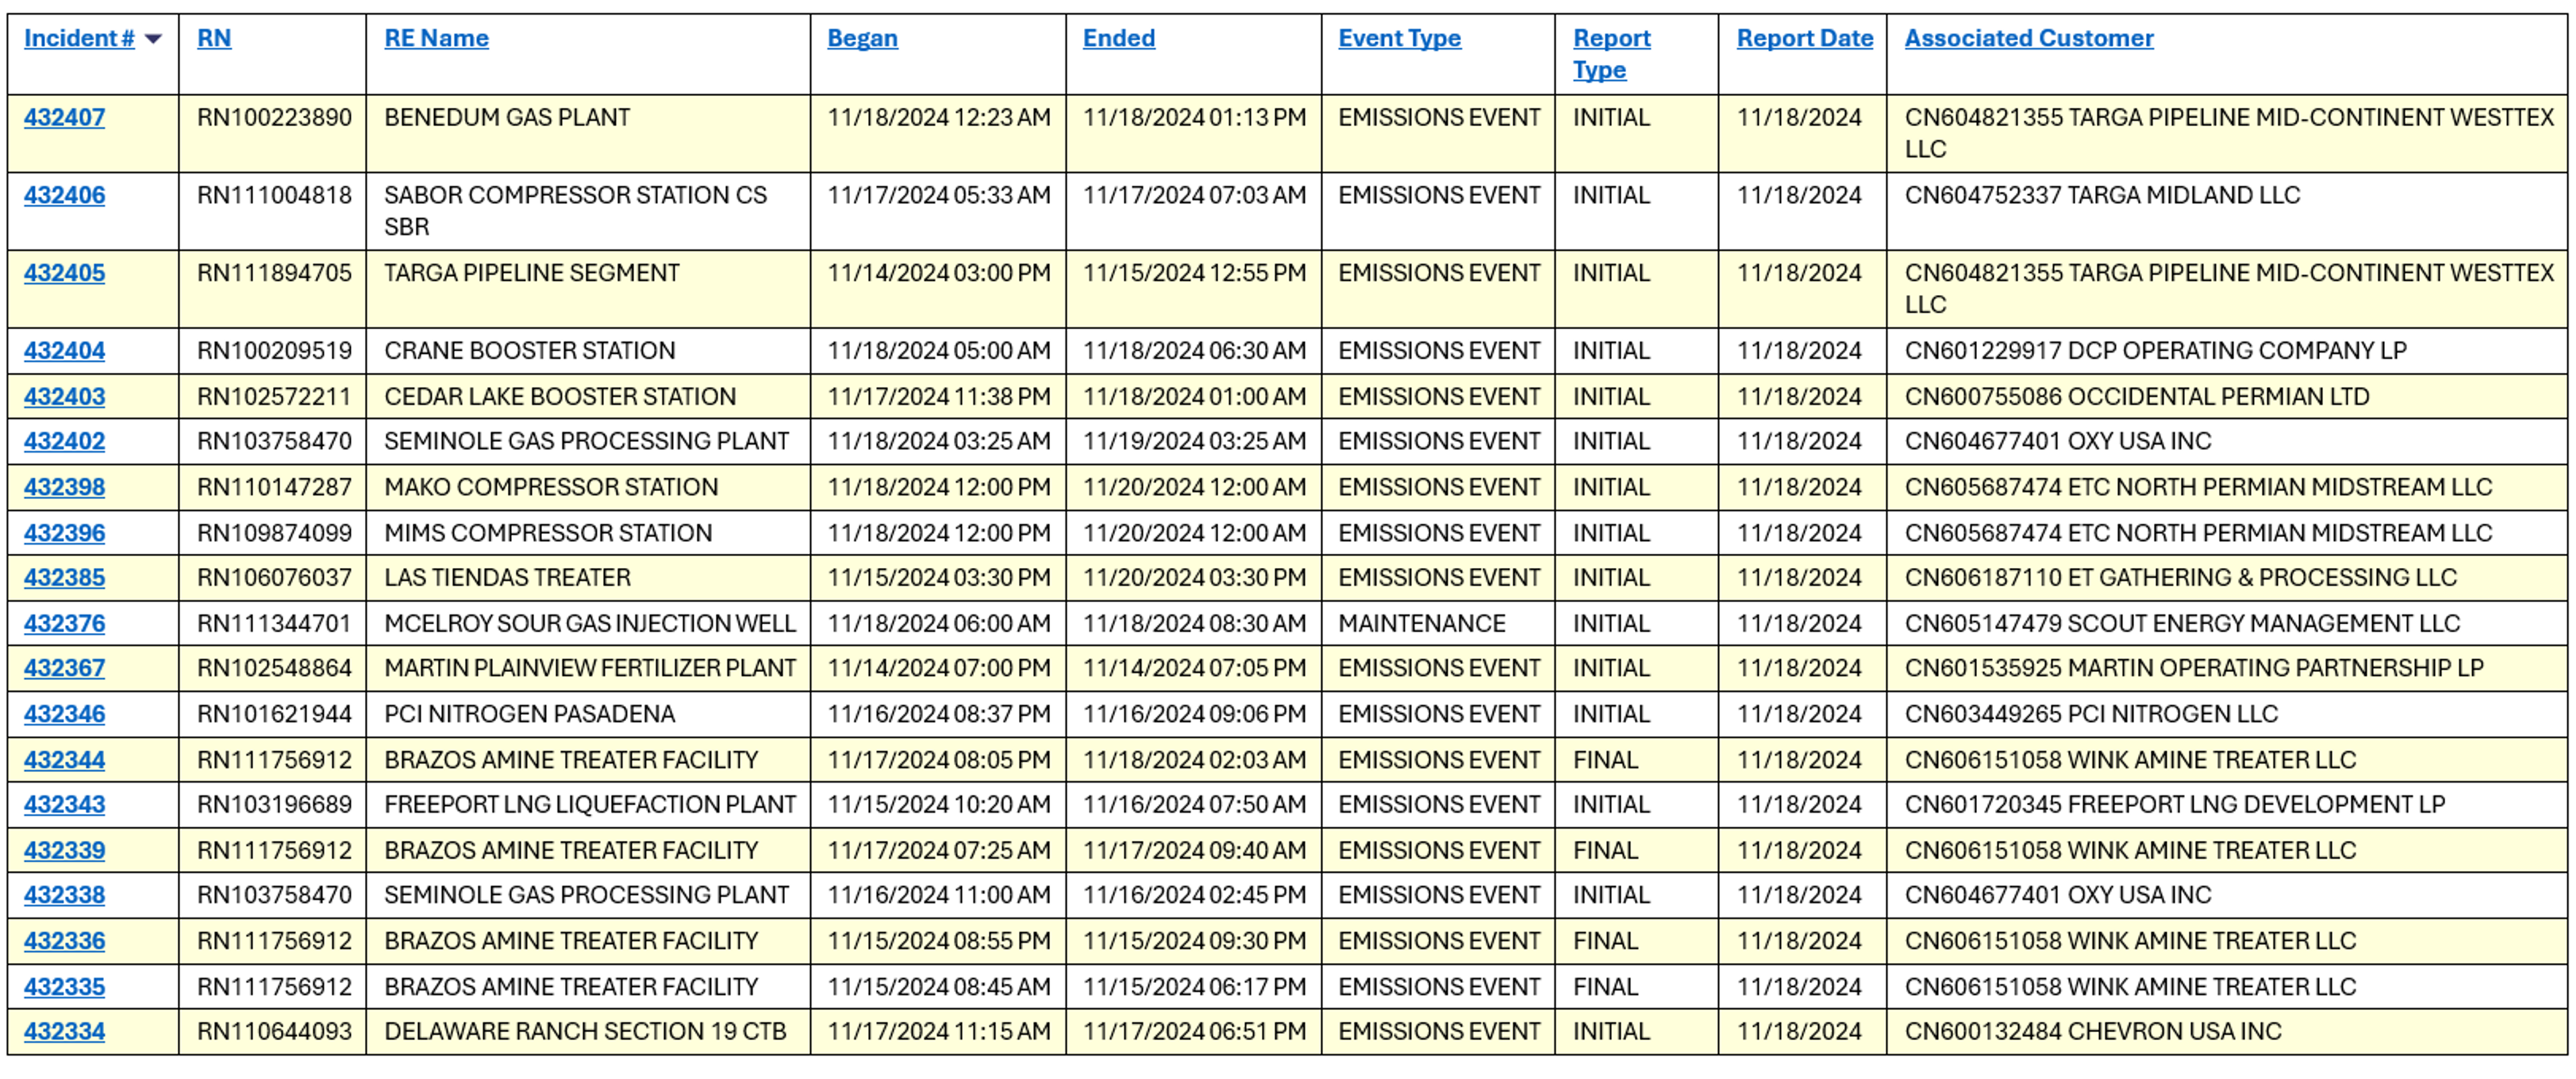This screenshot has height=1079, width=2576.
Task: Open incident 432385 link
Action: (x=64, y=577)
